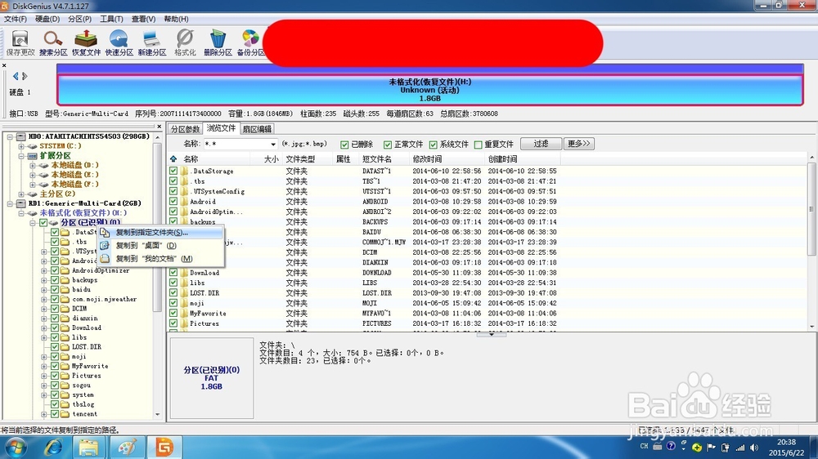Toggle the Deleted files (已删除) checkbox
The height and width of the screenshot is (459, 818).
[x=344, y=145]
